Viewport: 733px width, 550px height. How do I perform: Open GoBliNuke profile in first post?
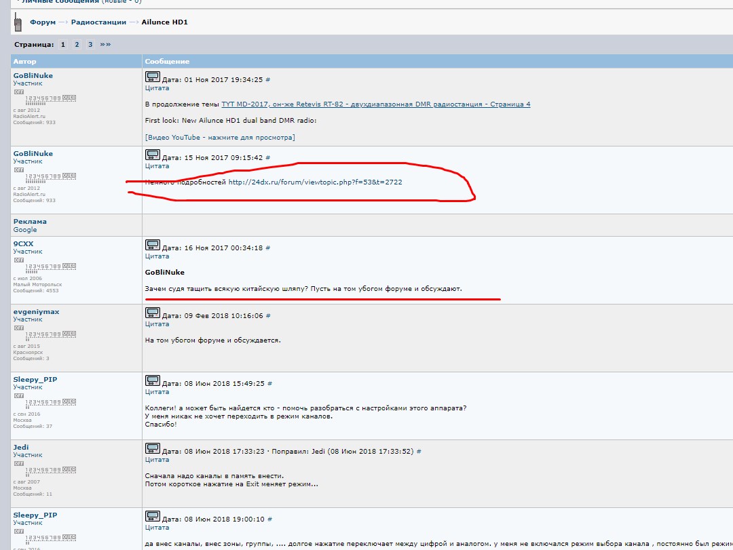(33, 76)
